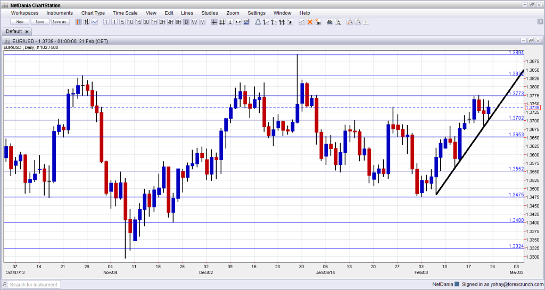Screen dimensions: 545x290
Task: Select the monthly (M) time scale
Action: click(202, 22)
